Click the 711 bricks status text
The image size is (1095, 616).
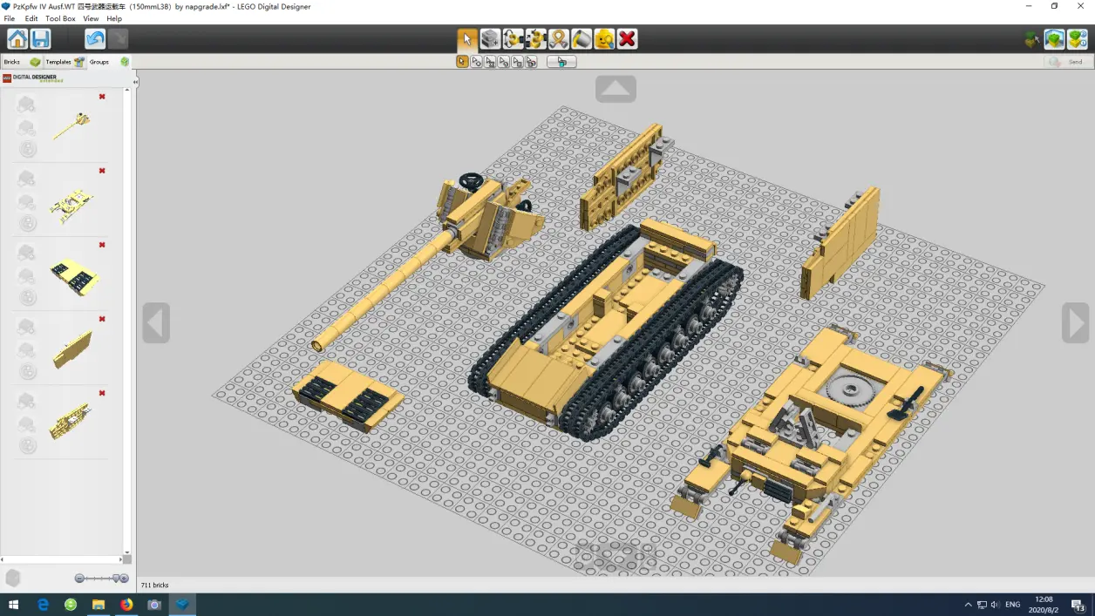pyautogui.click(x=154, y=586)
